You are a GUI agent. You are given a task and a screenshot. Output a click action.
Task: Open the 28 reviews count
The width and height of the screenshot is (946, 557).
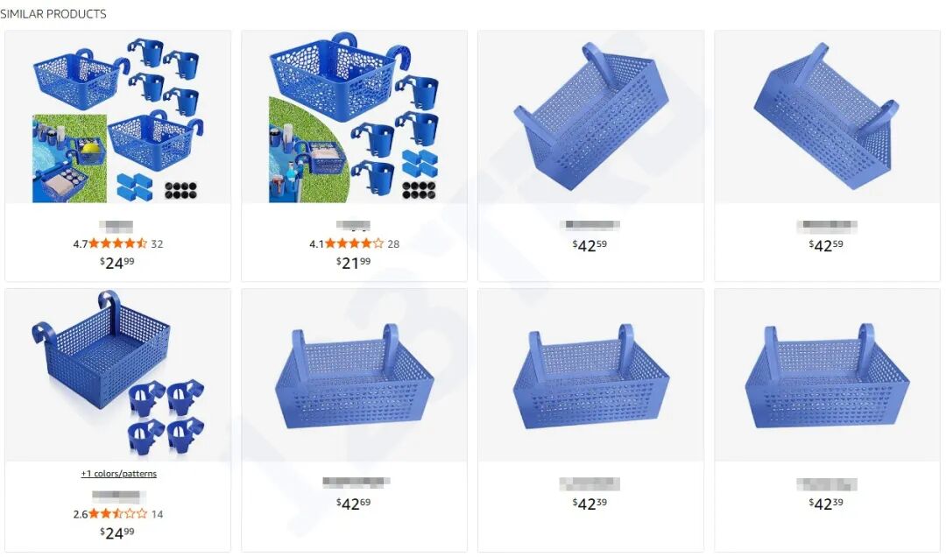(393, 243)
